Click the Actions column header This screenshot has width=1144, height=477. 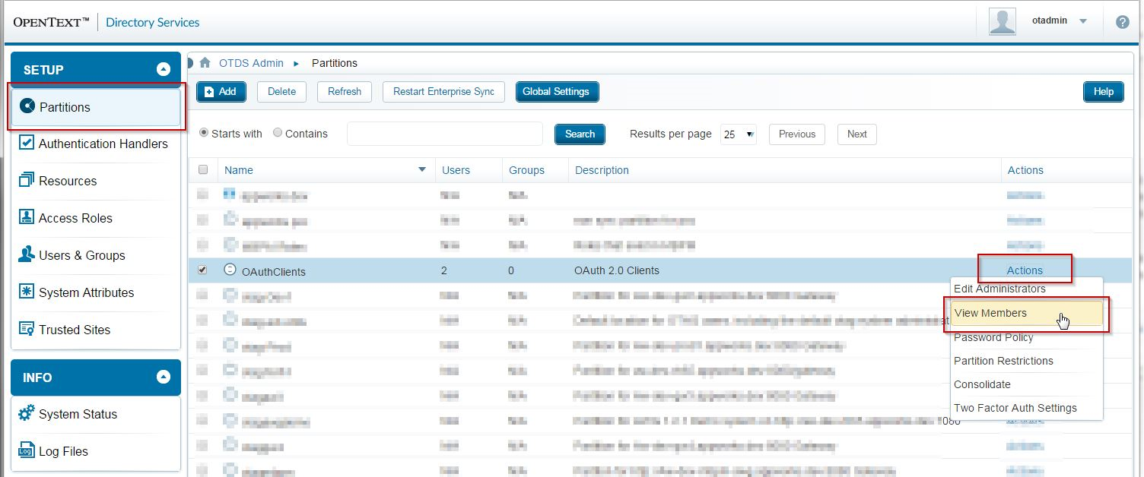tap(1025, 170)
